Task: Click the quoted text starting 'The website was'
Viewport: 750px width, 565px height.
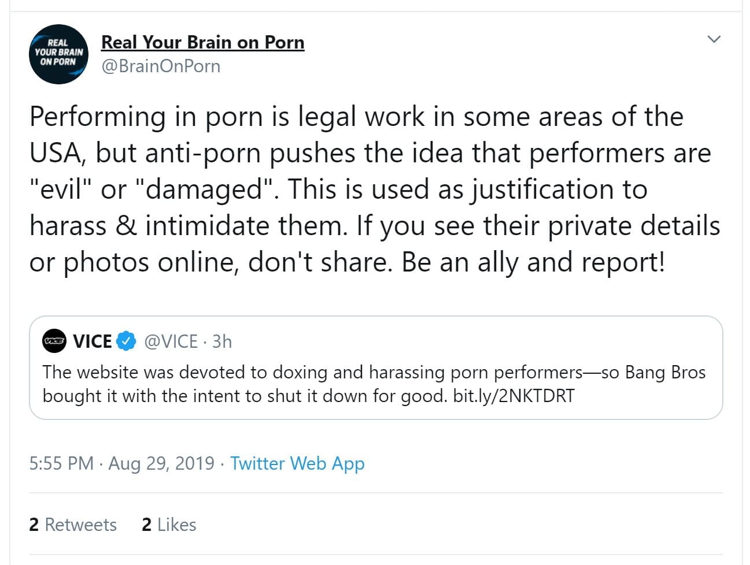Action: (x=312, y=372)
